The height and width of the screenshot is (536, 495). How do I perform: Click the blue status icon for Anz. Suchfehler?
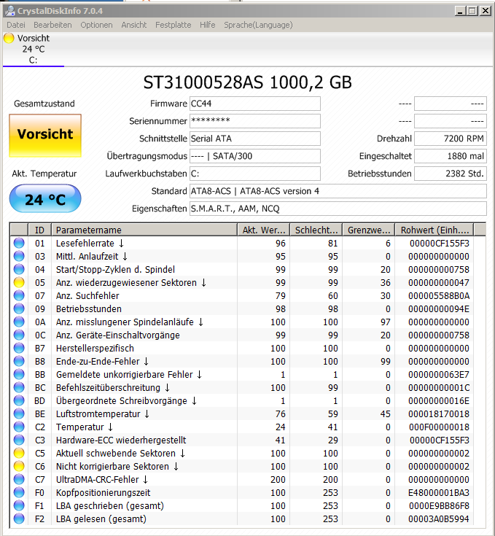[19, 295]
